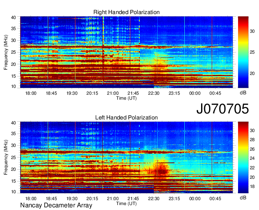Click the 19:30 time tick of Right Handed plot

[72, 93]
